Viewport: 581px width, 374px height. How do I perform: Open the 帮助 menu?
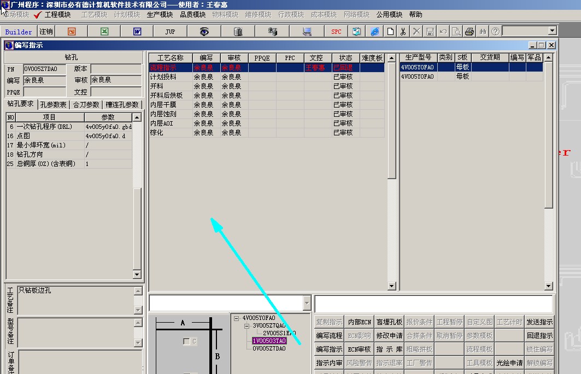tap(416, 14)
